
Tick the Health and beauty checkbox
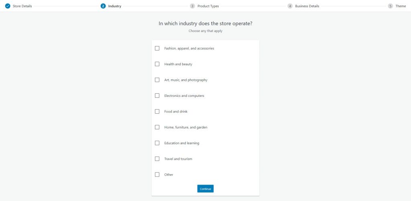tap(157, 64)
